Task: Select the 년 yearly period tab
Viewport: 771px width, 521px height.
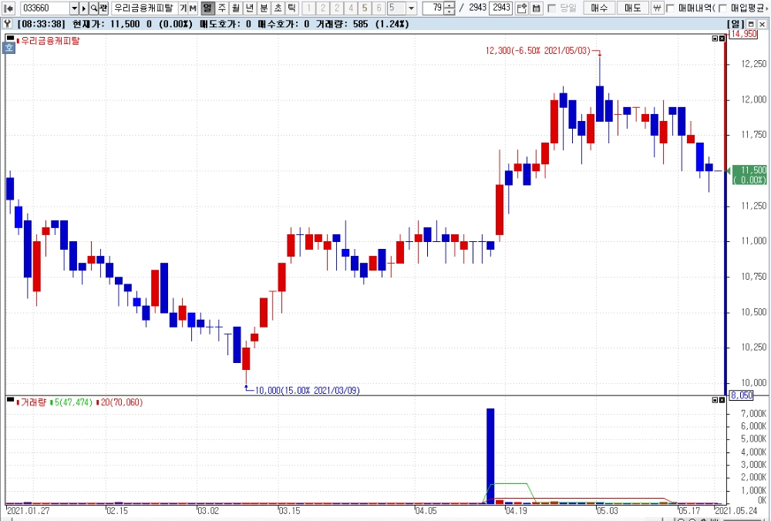Action: pyautogui.click(x=250, y=8)
